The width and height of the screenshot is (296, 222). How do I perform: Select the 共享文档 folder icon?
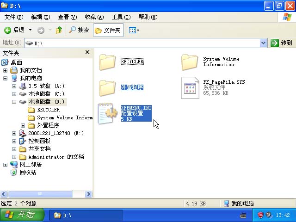23,149
